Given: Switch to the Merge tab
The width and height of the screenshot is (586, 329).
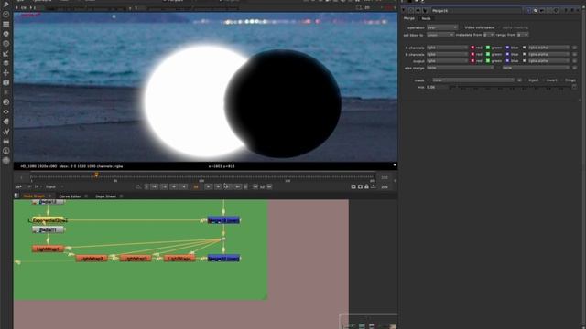Looking at the screenshot, I should pyautogui.click(x=409, y=18).
